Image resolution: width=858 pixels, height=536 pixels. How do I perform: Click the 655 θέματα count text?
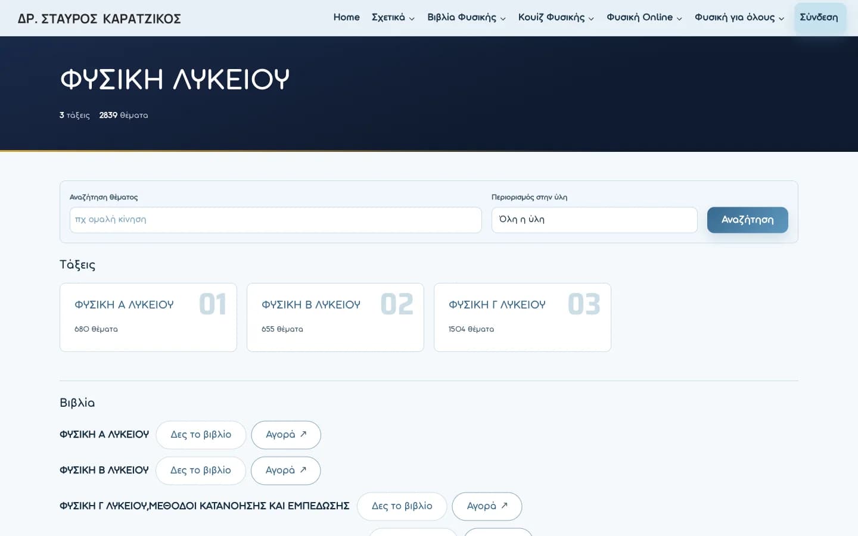click(x=282, y=329)
